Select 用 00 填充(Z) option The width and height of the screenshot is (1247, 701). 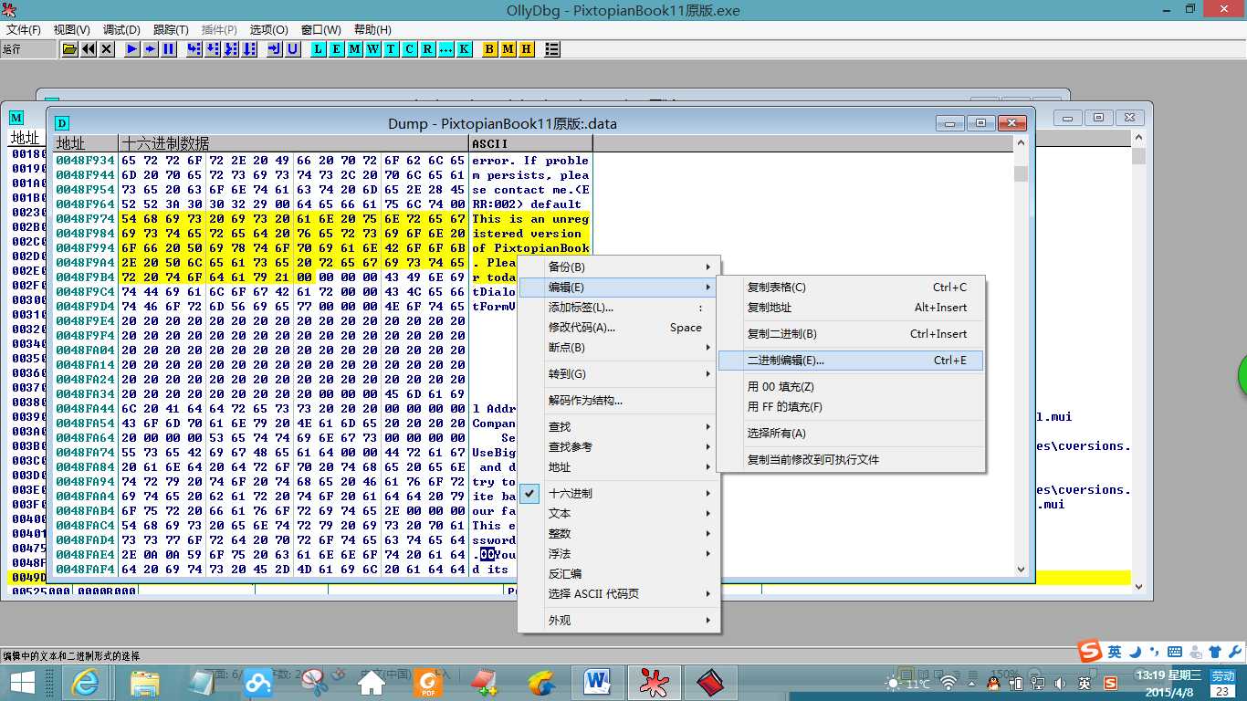point(851,387)
